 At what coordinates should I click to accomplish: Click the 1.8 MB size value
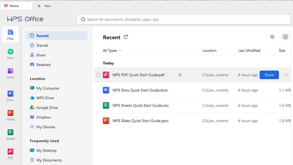[x=285, y=121]
